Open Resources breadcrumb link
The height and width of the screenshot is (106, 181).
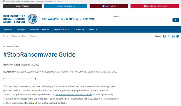[34, 36]
